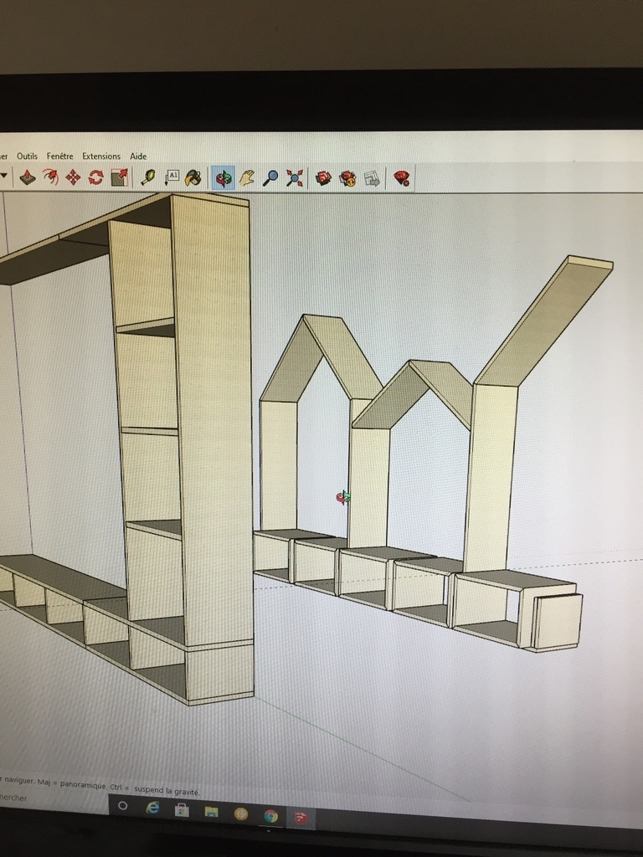Click status text 'suspend la gravité'
The width and height of the screenshot is (643, 857).
(167, 791)
